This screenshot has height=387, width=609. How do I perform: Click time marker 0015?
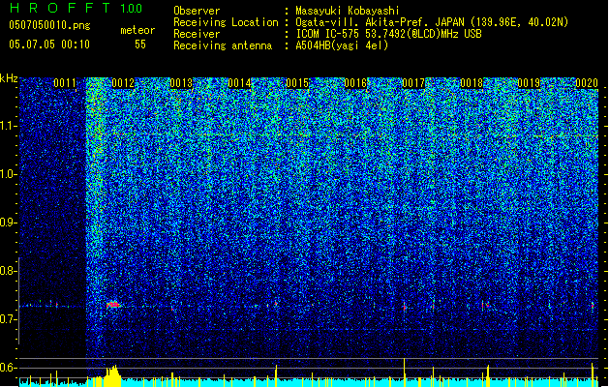(x=297, y=83)
